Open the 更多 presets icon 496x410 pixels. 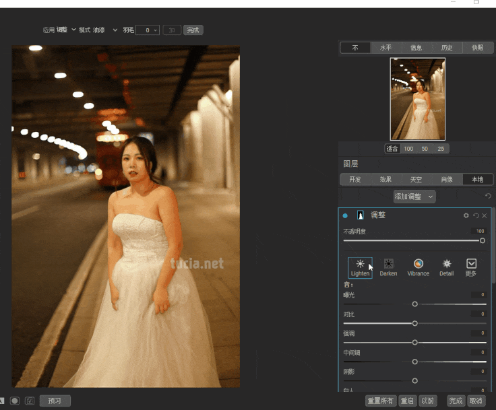point(471,265)
